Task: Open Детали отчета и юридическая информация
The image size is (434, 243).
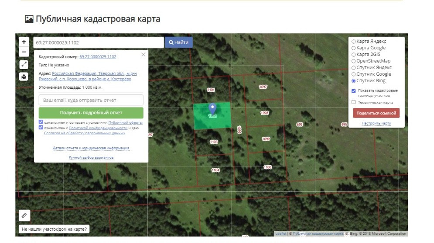Action: pyautogui.click(x=91, y=148)
